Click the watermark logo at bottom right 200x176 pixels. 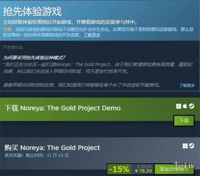(184, 166)
